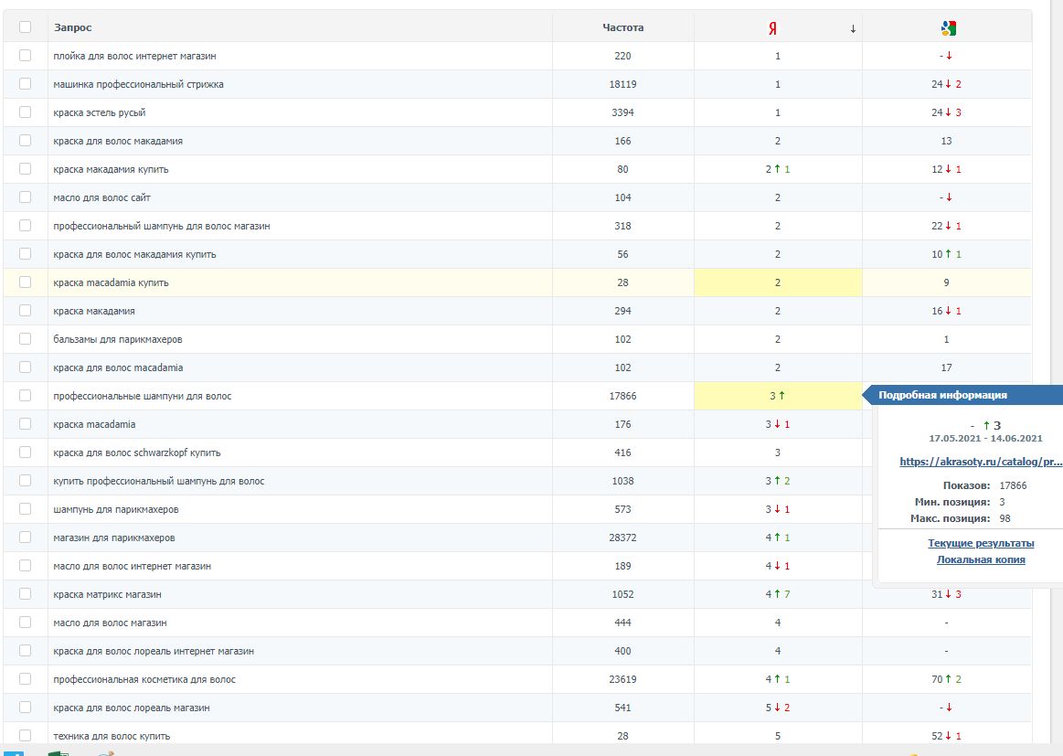
Task: Click Google position '31 ↓ 3' for 'краска матрикс магазин'
Action: pos(946,594)
